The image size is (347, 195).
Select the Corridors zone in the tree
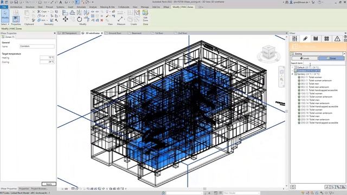click(x=309, y=71)
